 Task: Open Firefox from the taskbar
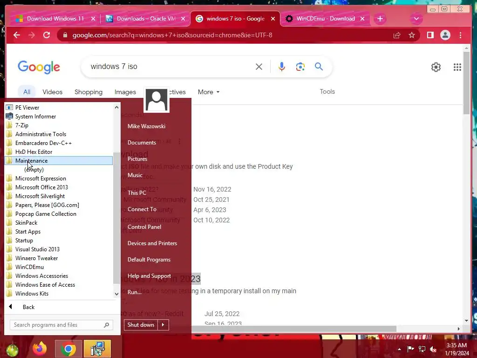[x=40, y=349]
